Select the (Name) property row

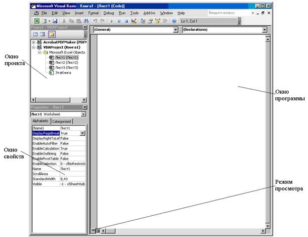[x=59, y=128]
